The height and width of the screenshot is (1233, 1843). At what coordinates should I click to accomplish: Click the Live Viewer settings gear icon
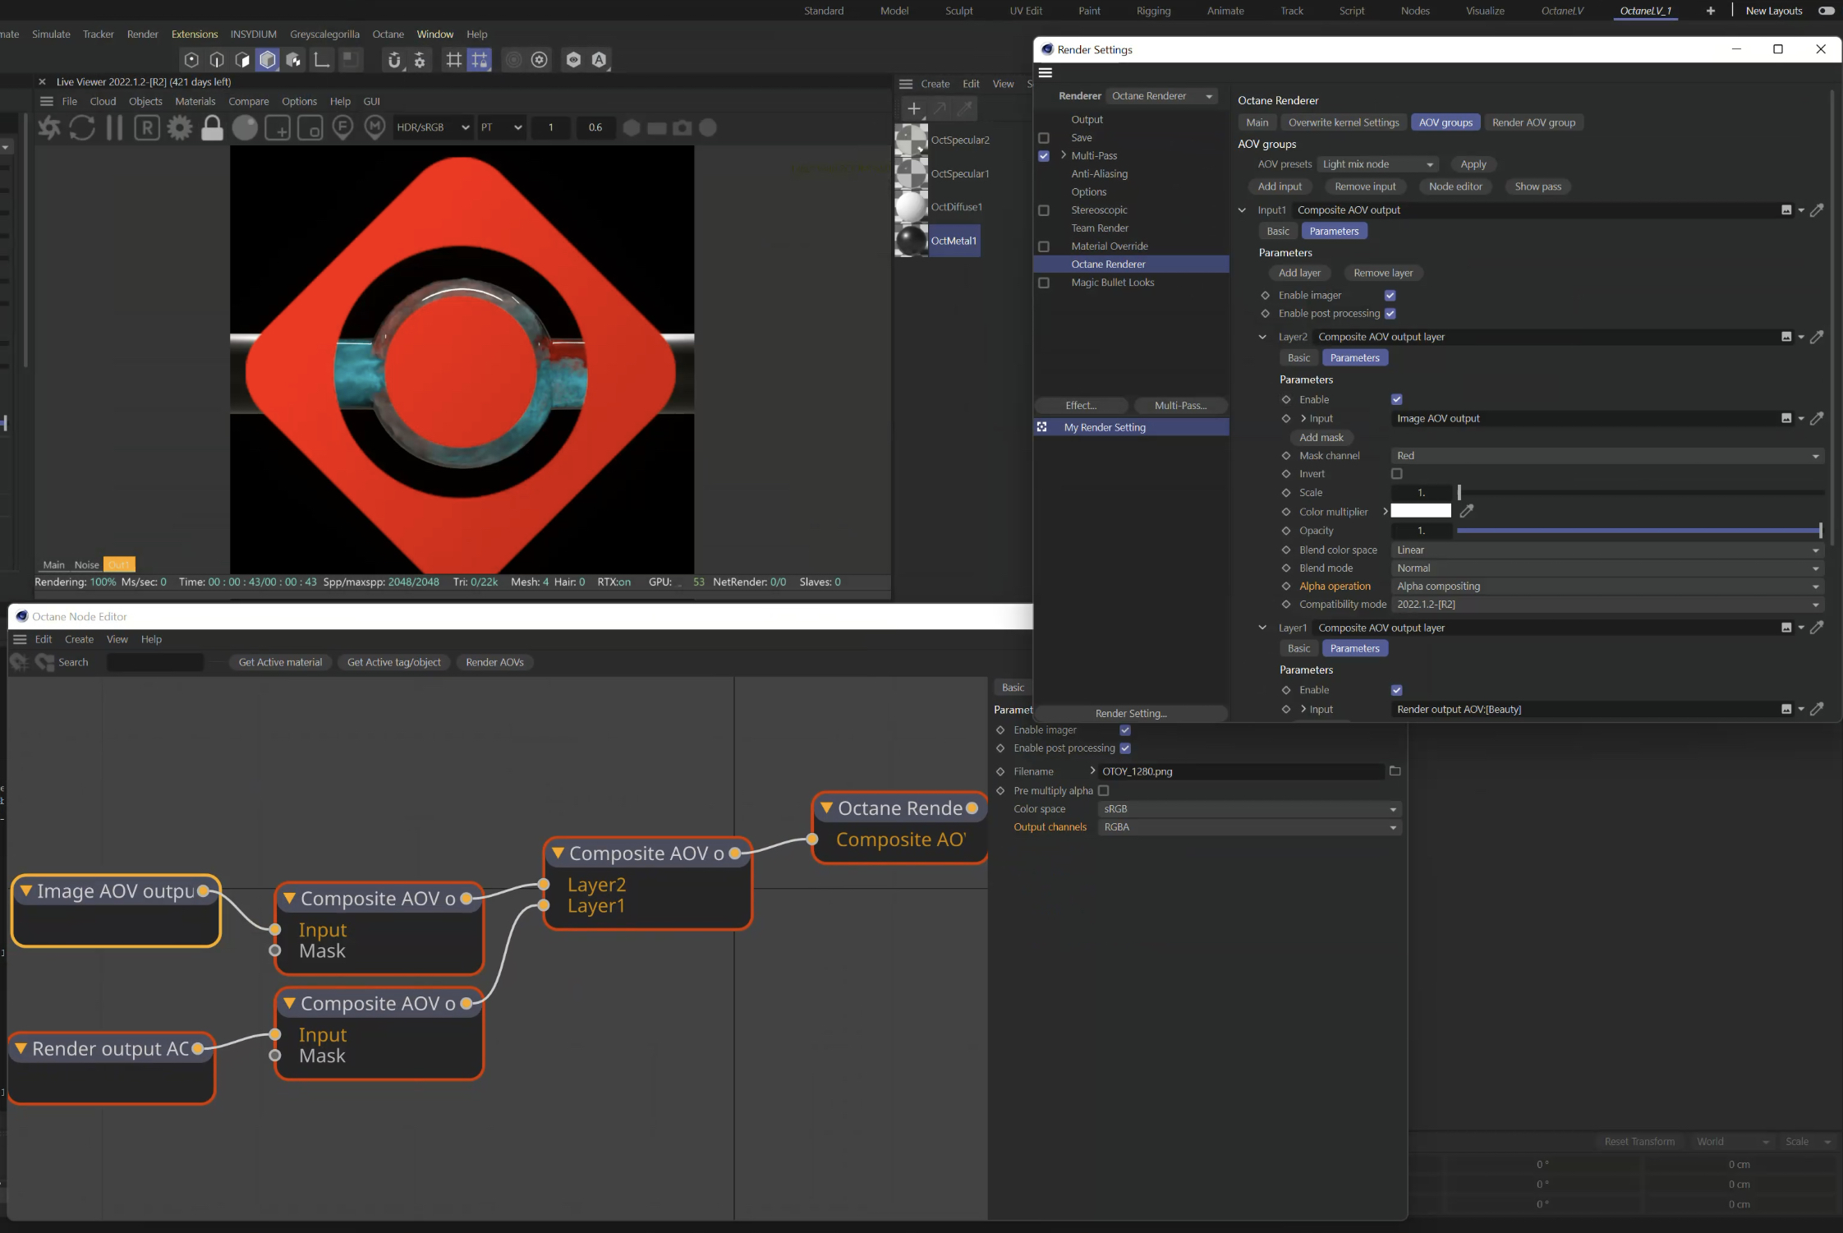180,127
